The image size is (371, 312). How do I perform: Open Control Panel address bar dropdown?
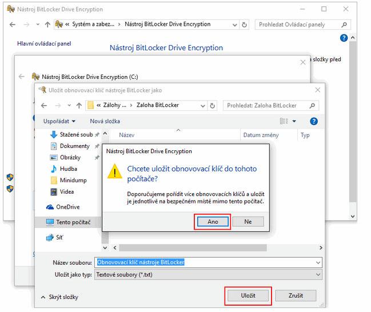[x=235, y=25]
